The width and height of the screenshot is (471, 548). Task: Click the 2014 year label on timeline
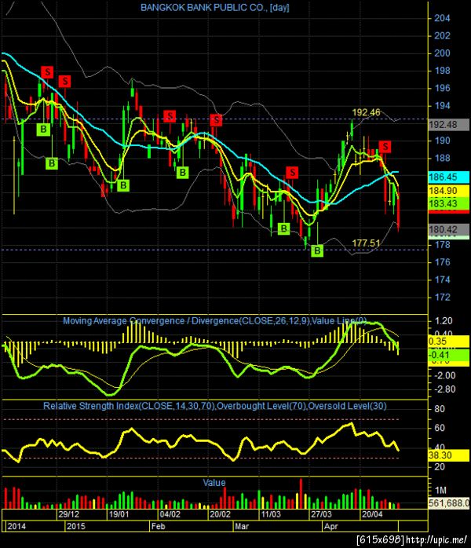pyautogui.click(x=16, y=526)
